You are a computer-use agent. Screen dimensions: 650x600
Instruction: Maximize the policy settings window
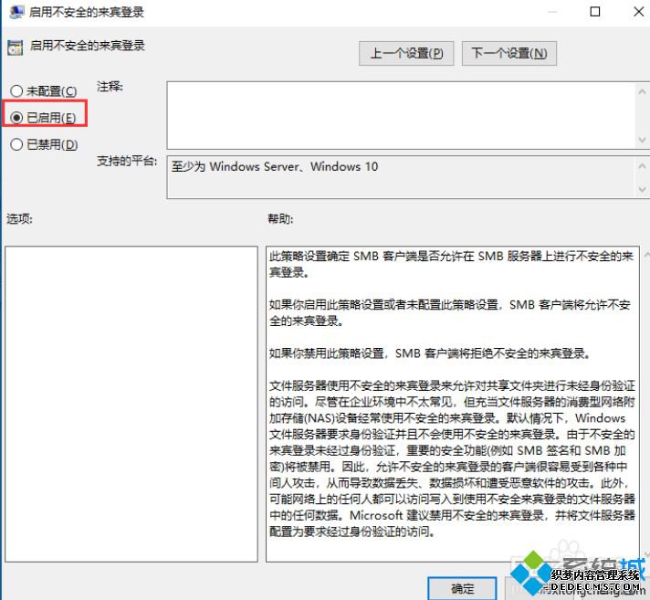(595, 12)
